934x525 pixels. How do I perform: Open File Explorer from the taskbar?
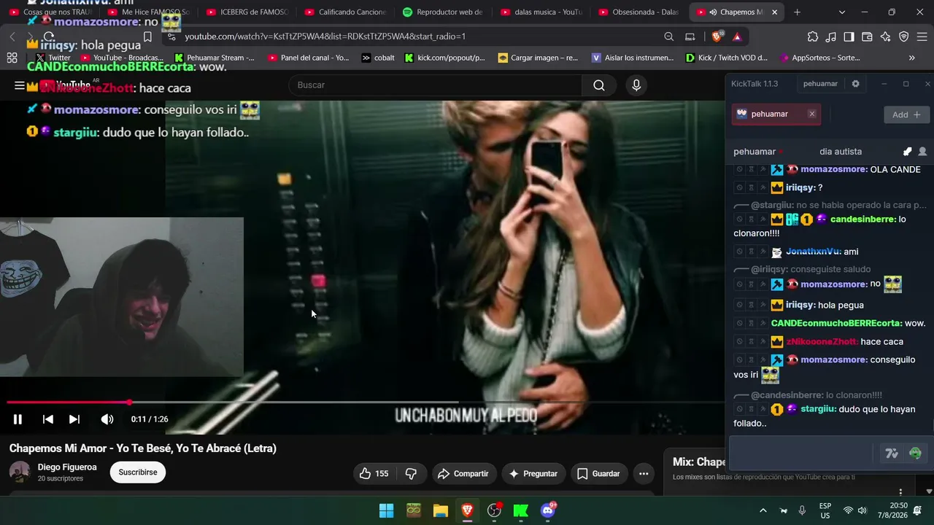(x=441, y=510)
